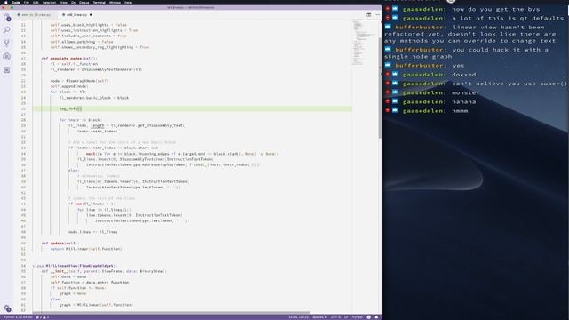This screenshot has height=320, width=569.
Task: Change the Spaces indentation setting
Action: (x=319, y=317)
